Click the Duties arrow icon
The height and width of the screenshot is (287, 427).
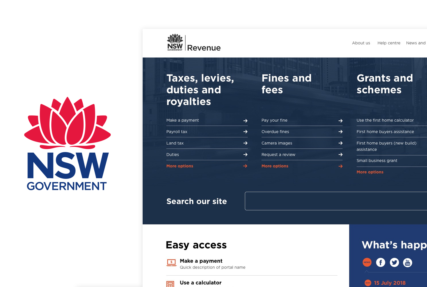[x=245, y=154]
